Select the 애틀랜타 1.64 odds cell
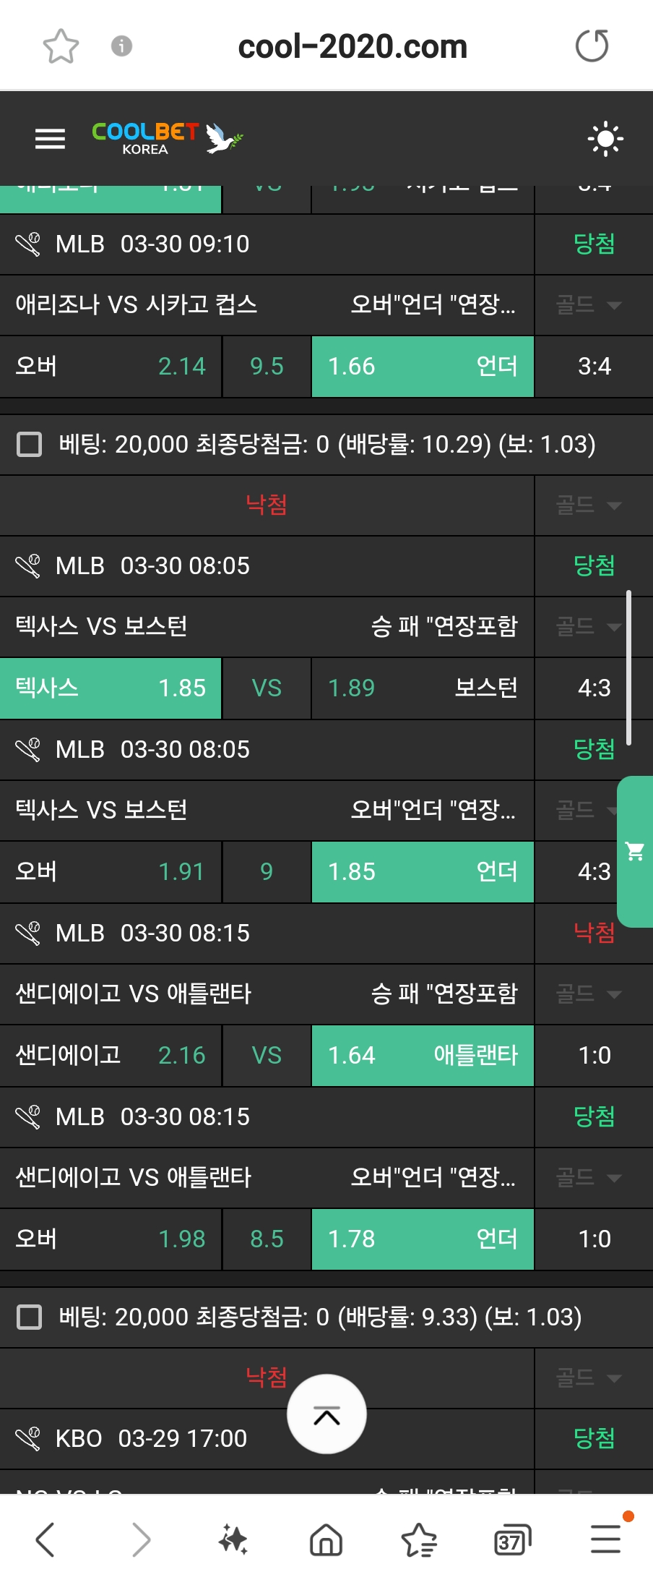This screenshot has height=1585, width=653. (x=423, y=1055)
